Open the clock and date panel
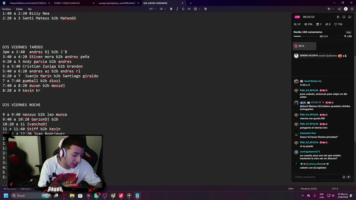Image resolution: width=356 pixels, height=200 pixels. click(343, 196)
